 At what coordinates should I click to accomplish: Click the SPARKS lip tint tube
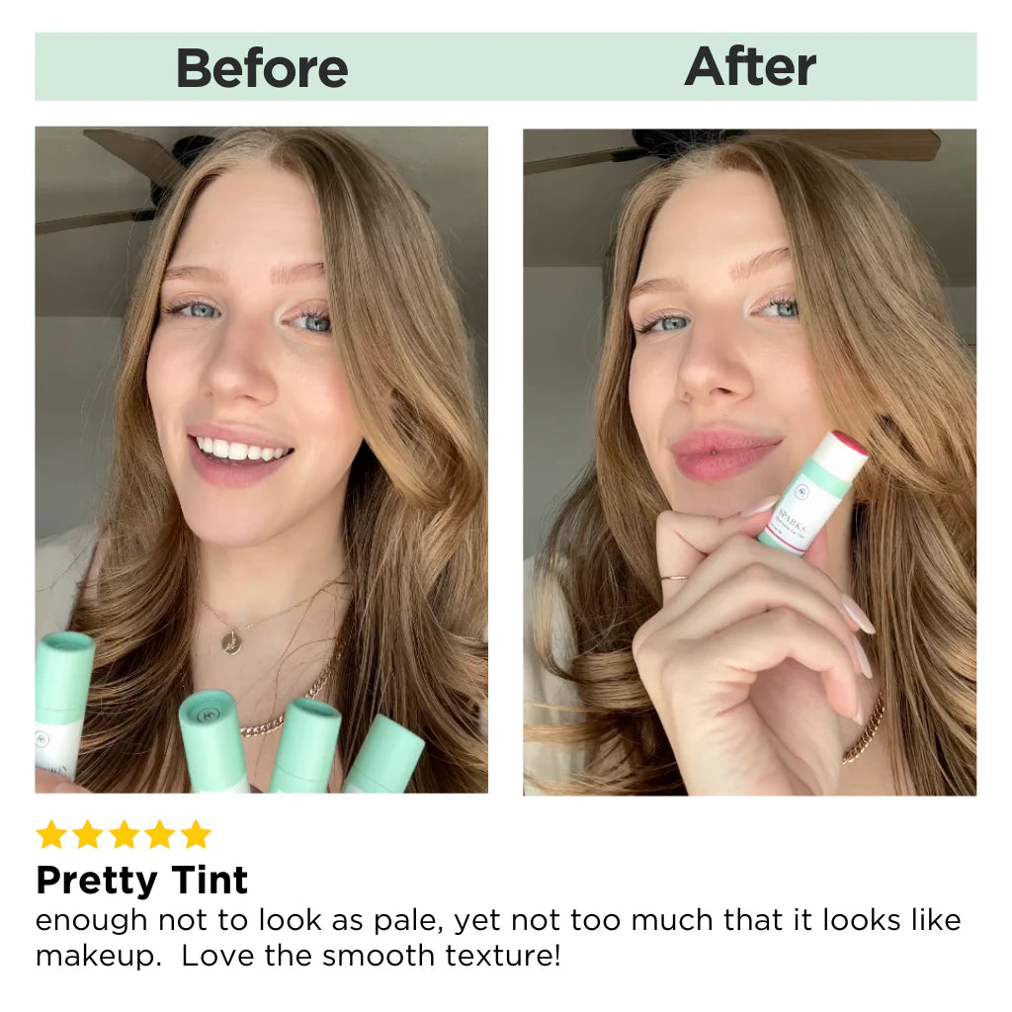[x=812, y=494]
